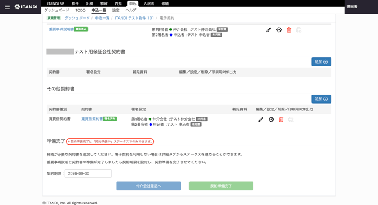Click the 賃貸管理 badge in the breadcrumb
The width and height of the screenshot is (378, 205).
coord(54,18)
